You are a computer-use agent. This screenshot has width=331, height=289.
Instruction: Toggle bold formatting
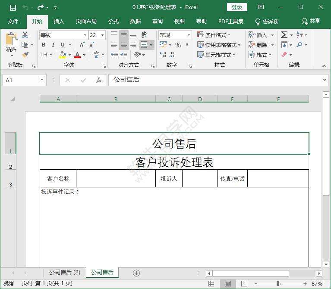pyautogui.click(x=44, y=45)
